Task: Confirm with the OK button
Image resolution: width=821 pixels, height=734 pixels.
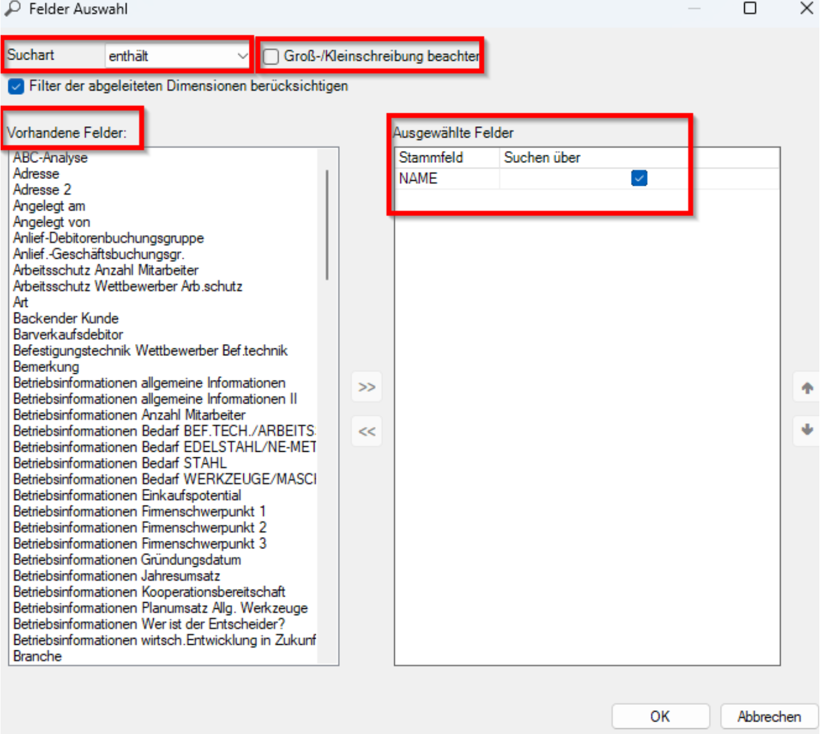Action: coord(661,717)
